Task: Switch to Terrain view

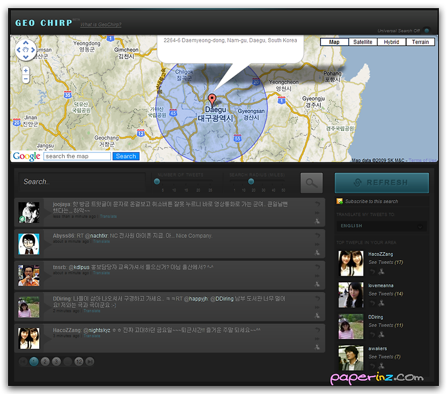Action: tap(420, 42)
